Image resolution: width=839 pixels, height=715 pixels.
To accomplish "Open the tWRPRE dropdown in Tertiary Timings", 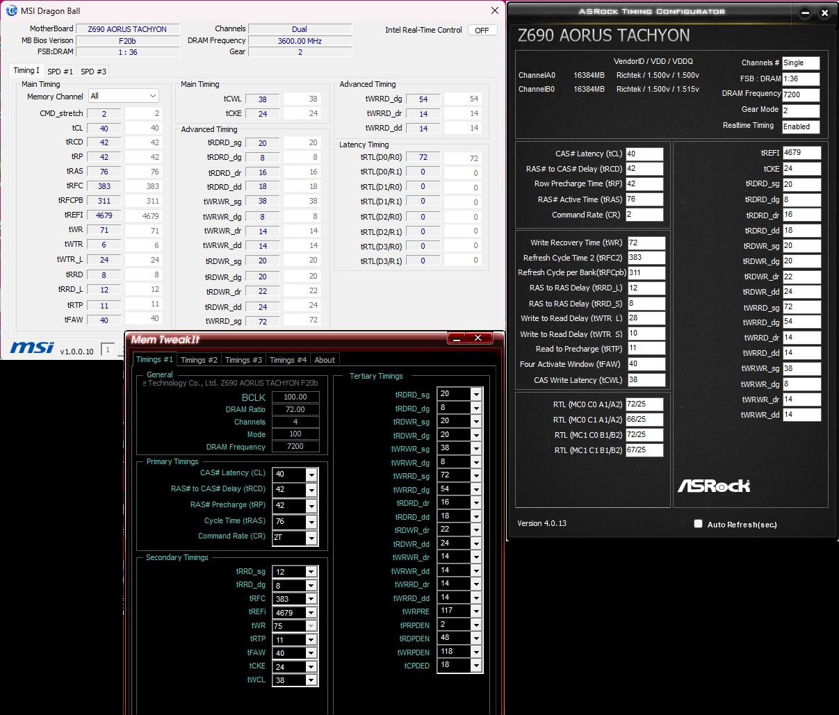I will pos(476,611).
